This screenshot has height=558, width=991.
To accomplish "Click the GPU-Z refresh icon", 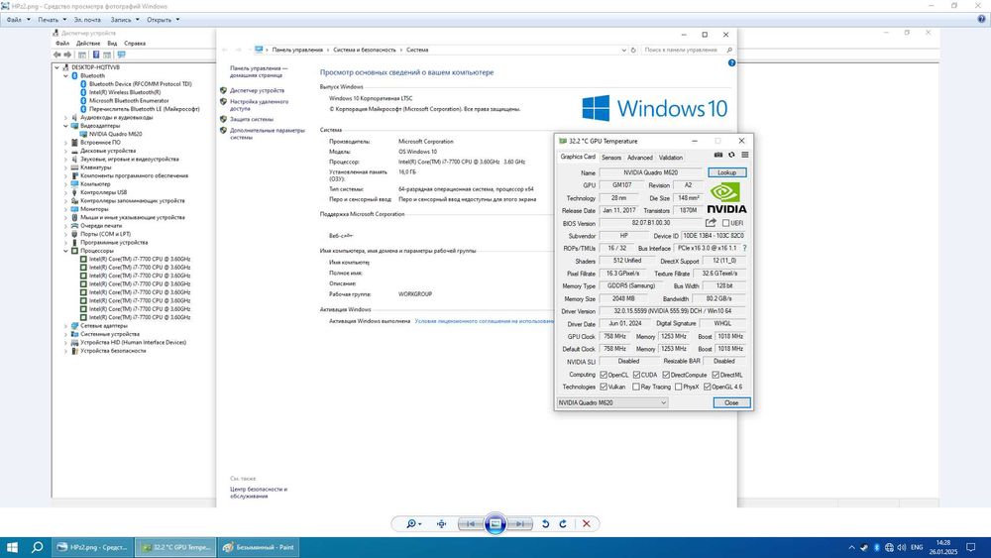I will pyautogui.click(x=732, y=155).
